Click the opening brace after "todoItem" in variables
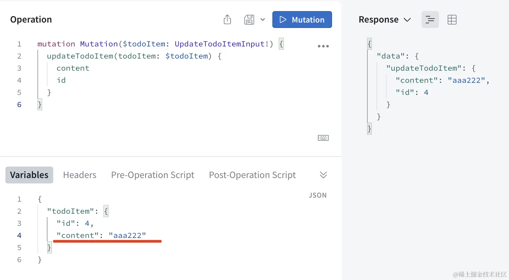 tap(106, 211)
